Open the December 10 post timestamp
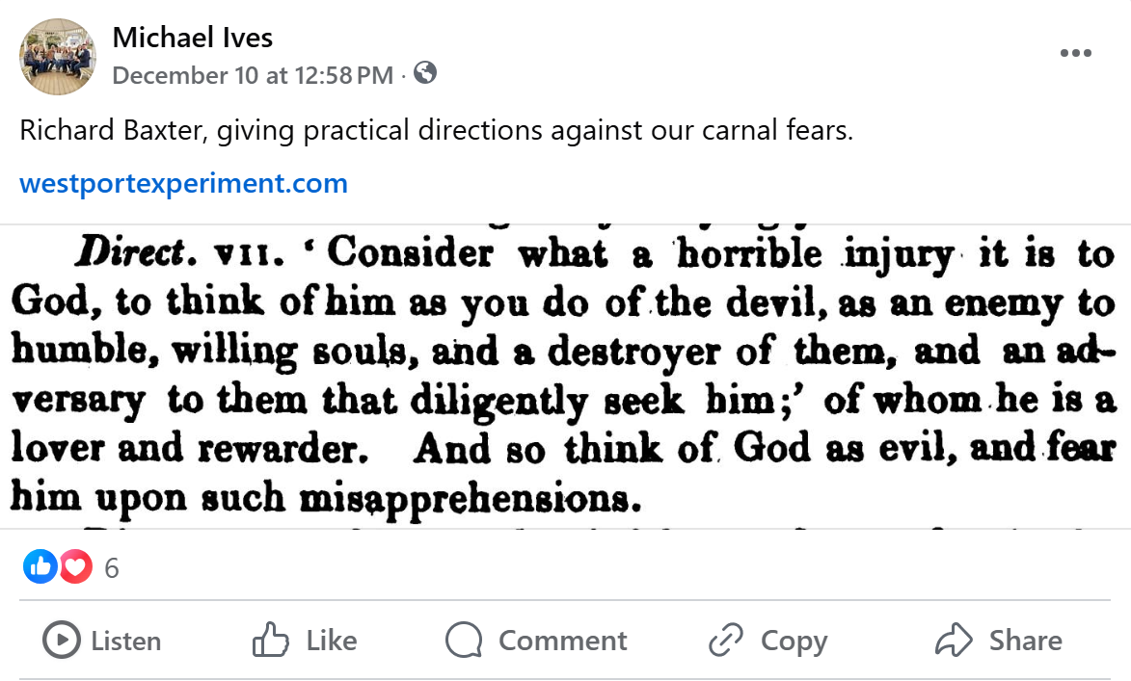The height and width of the screenshot is (681, 1131). (253, 75)
